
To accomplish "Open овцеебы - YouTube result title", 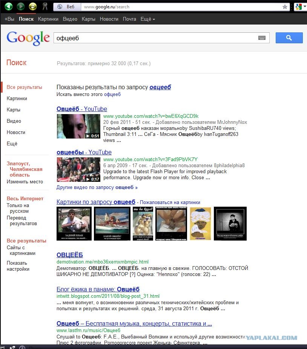I will pyautogui.click(x=84, y=152).
